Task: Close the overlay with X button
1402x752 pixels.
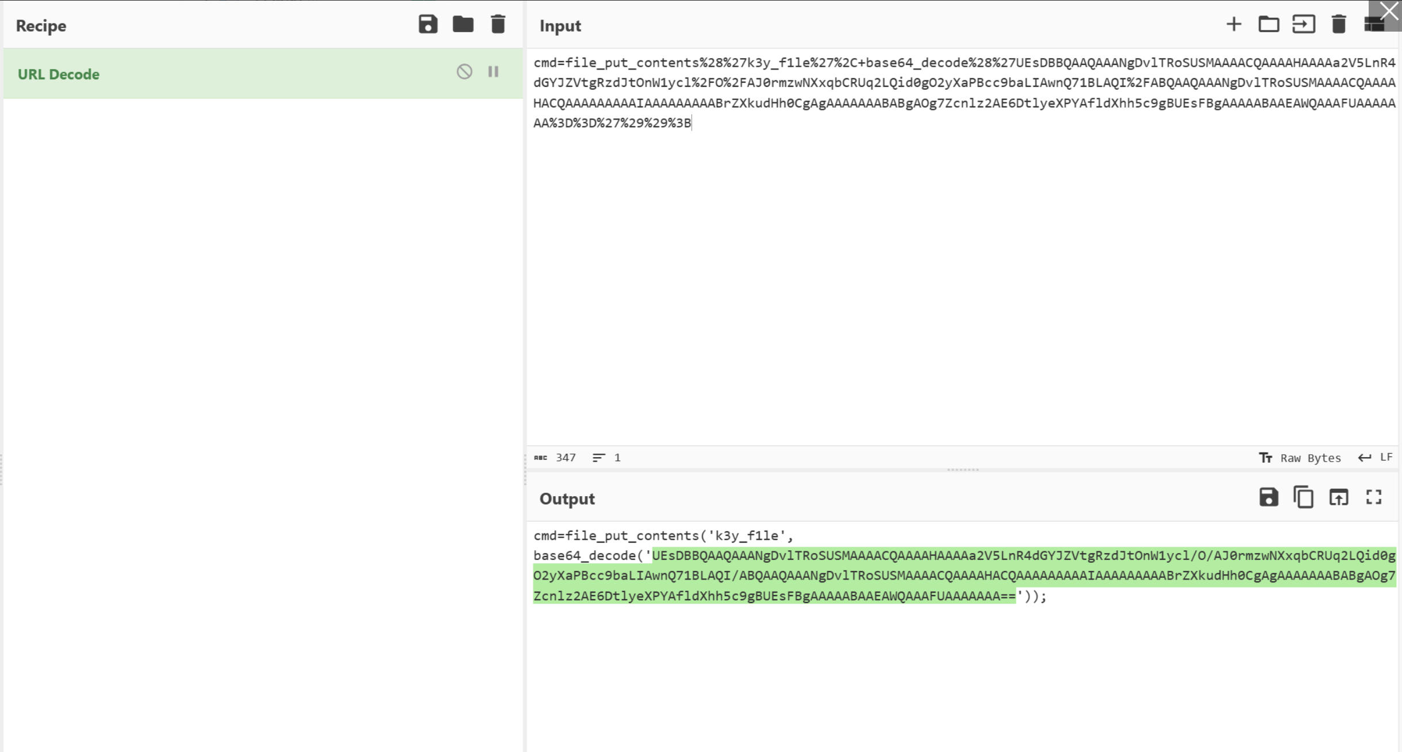Action: pyautogui.click(x=1389, y=11)
